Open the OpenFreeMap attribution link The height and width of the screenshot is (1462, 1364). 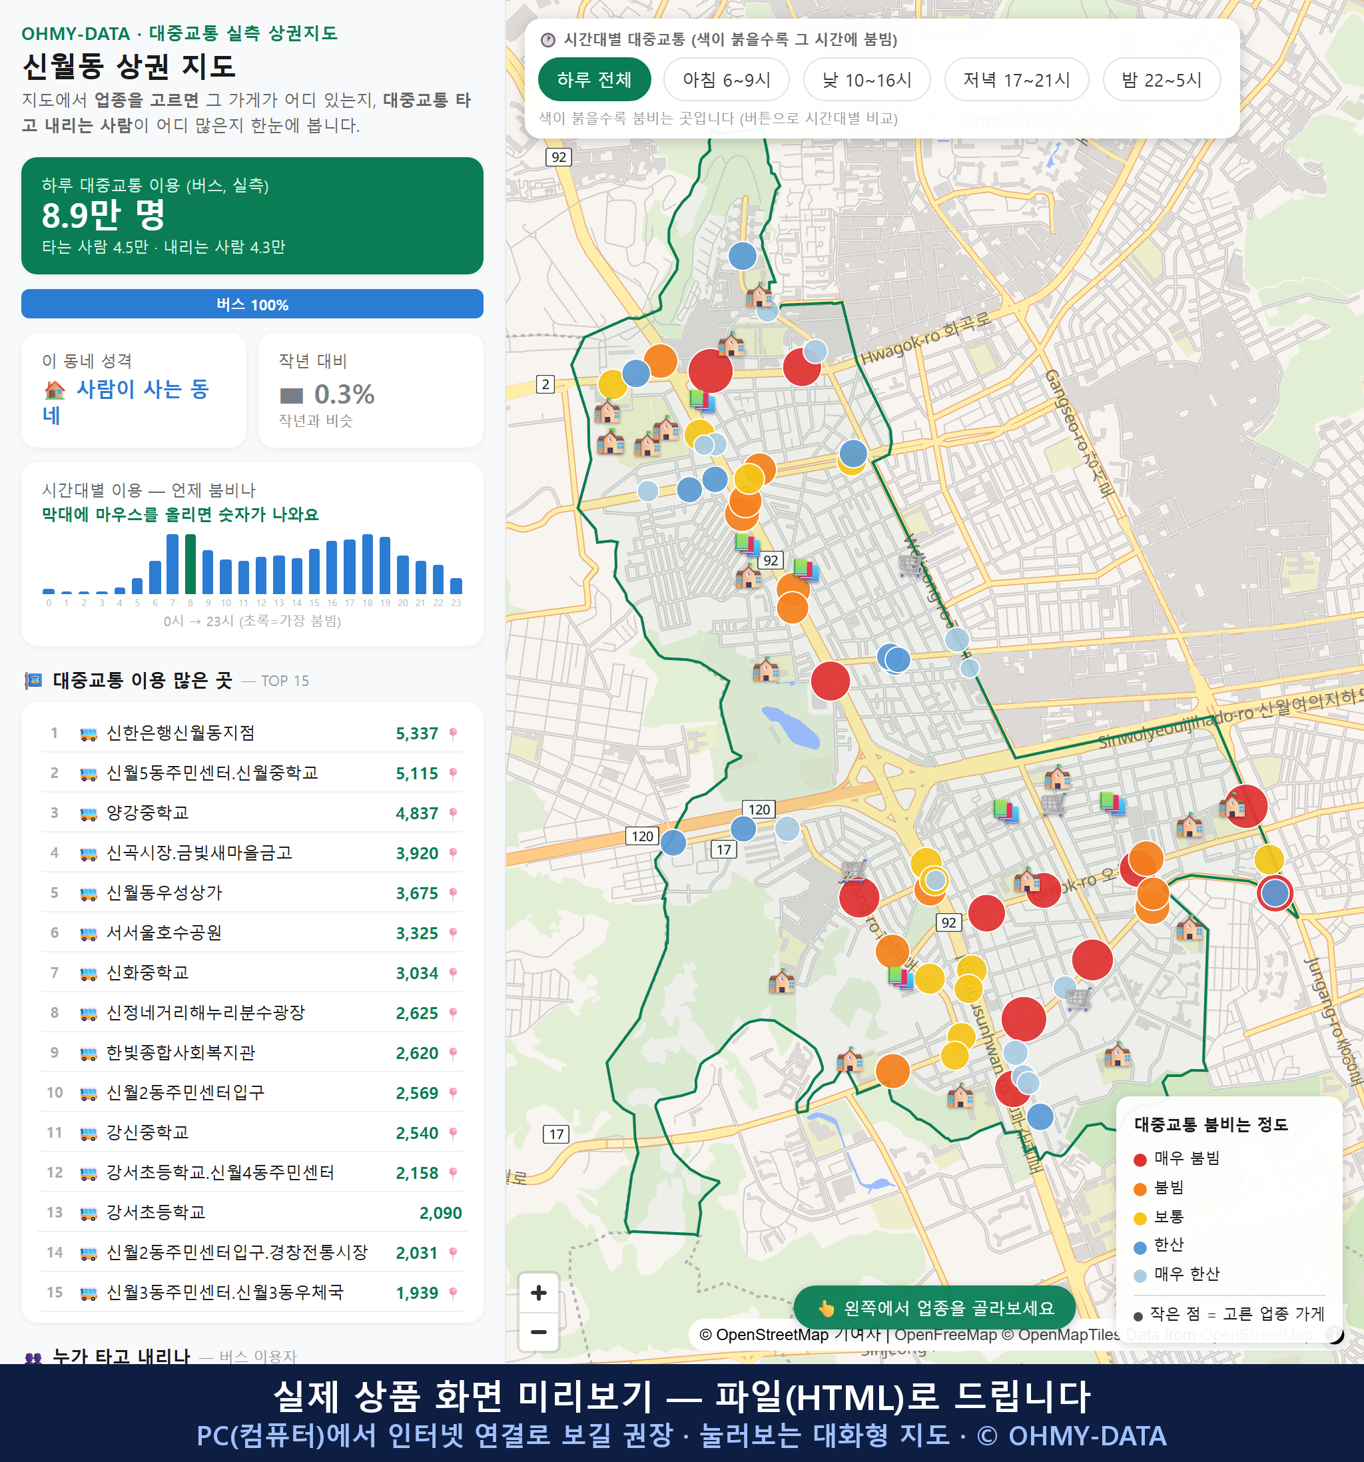pos(945,1334)
